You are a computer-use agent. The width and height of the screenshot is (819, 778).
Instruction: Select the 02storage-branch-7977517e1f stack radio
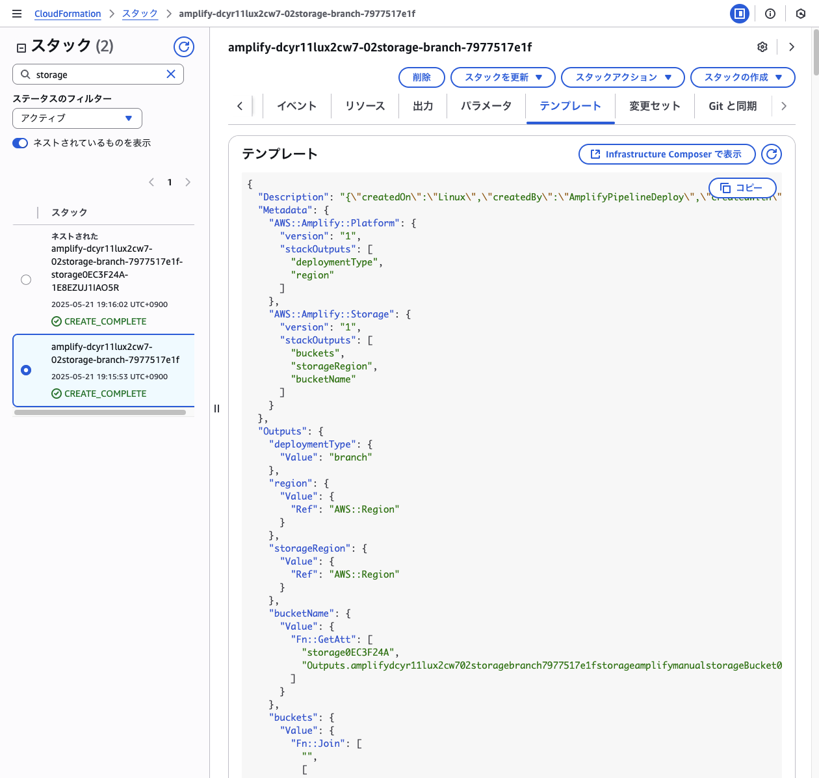point(26,370)
